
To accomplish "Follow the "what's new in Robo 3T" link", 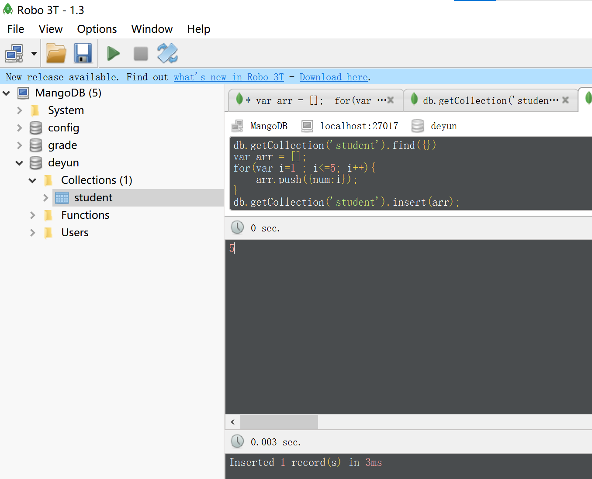I will pos(229,77).
